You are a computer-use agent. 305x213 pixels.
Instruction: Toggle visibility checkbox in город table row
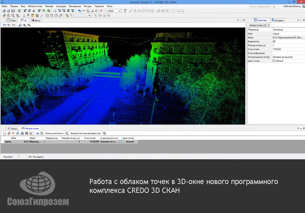coord(44,142)
